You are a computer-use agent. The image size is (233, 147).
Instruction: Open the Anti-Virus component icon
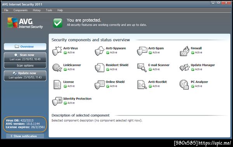pyautogui.click(x=57, y=51)
